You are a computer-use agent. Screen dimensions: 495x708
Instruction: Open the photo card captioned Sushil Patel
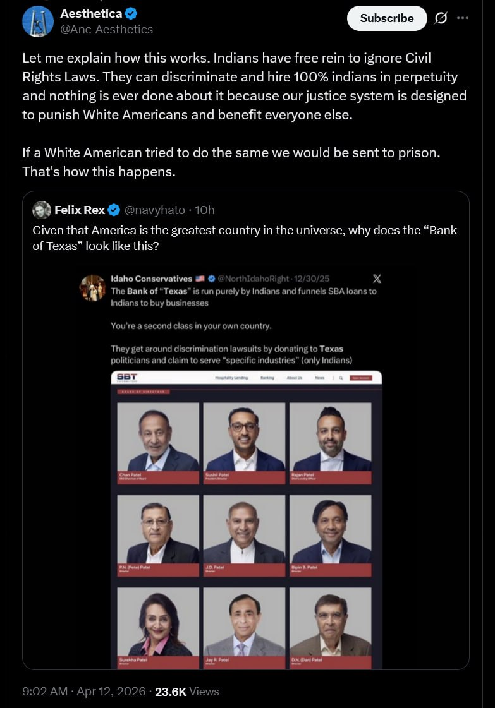pos(244,442)
